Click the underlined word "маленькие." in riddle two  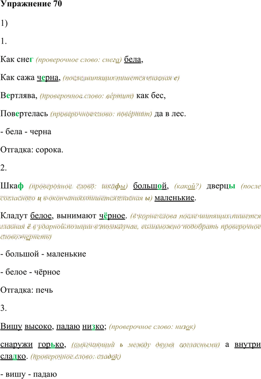pos(175,198)
